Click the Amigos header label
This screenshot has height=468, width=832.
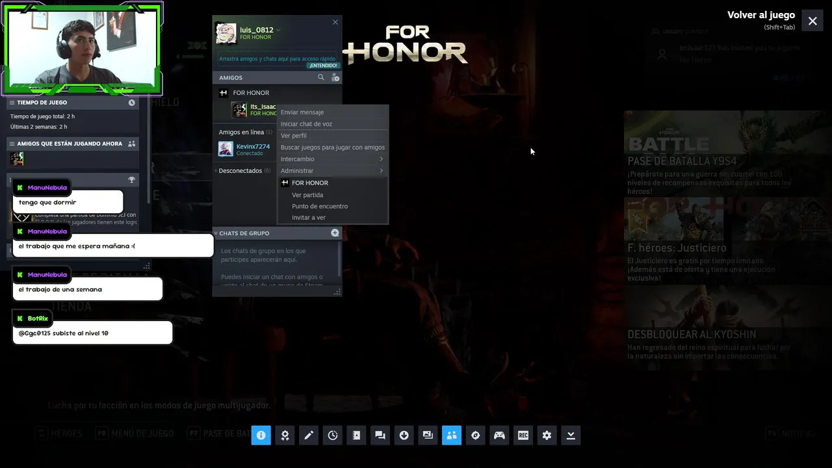pyautogui.click(x=231, y=78)
